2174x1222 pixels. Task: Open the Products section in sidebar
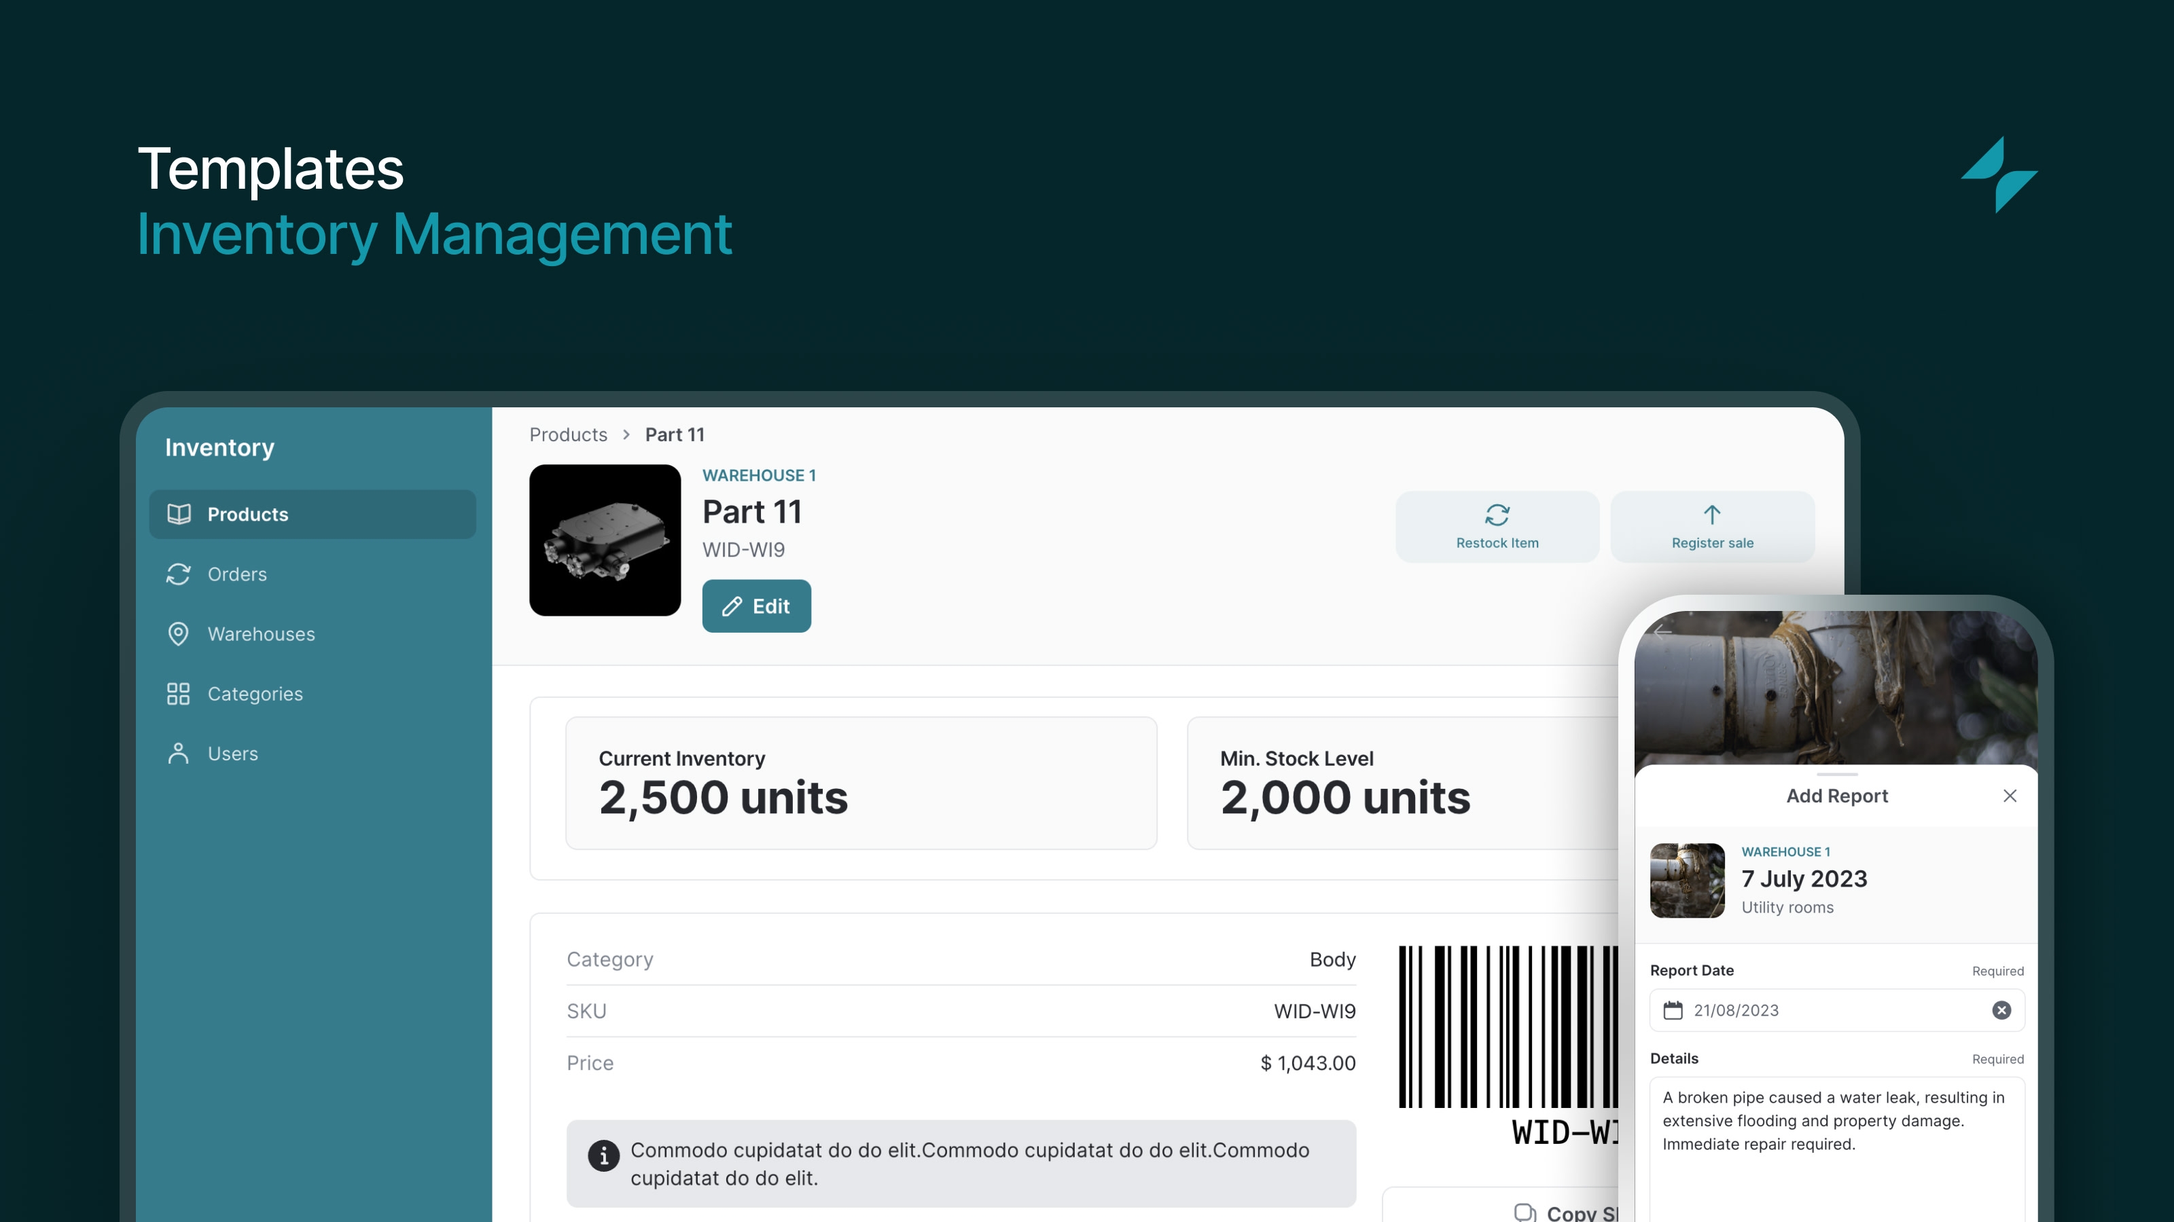(x=313, y=514)
